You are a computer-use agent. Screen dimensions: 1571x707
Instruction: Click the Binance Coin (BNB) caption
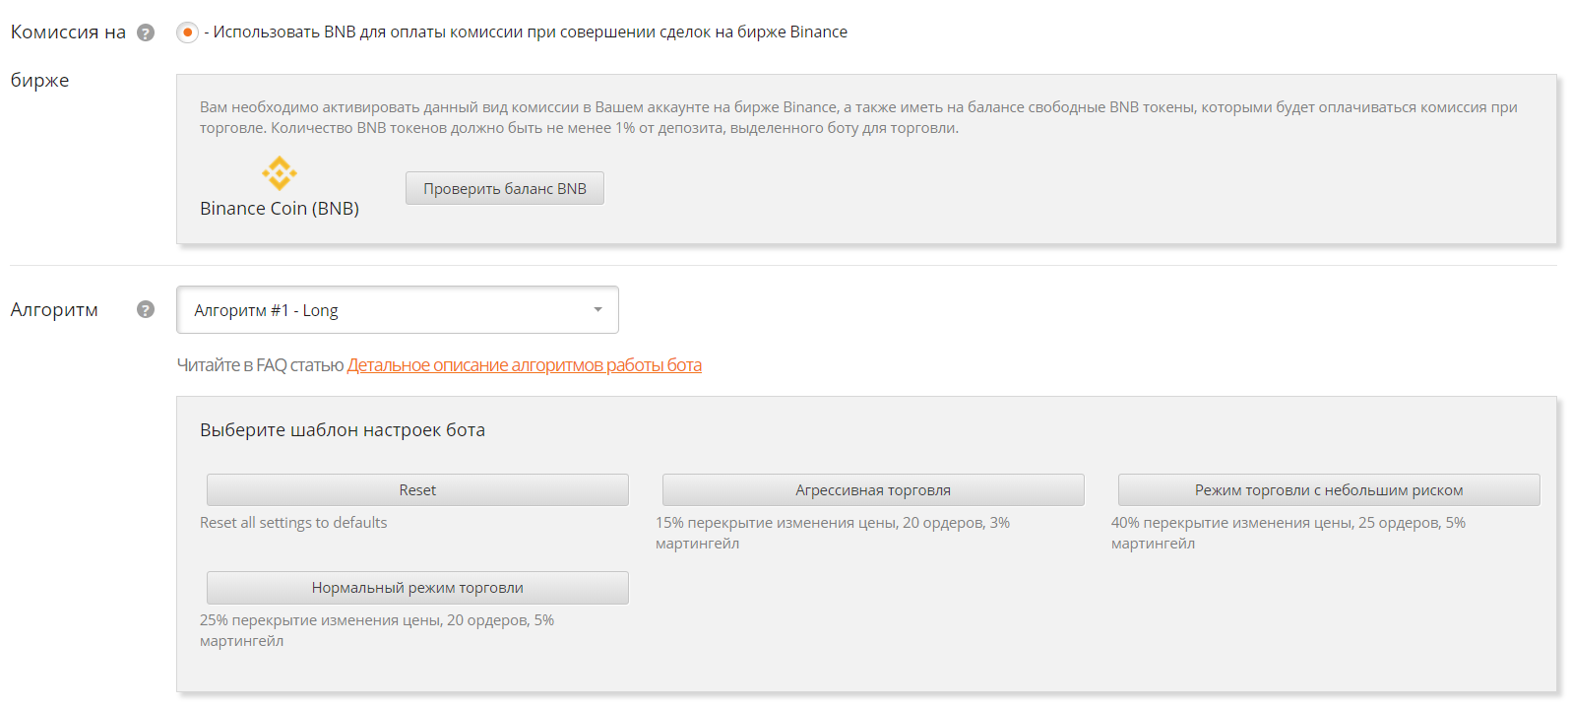280,209
